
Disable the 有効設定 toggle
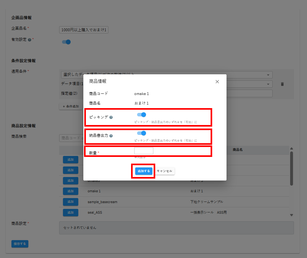[x=66, y=42]
